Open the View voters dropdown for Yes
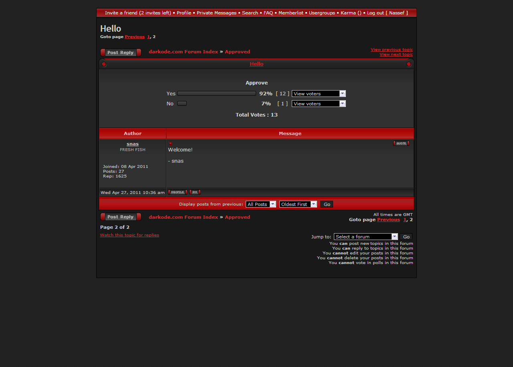 [x=319, y=94]
